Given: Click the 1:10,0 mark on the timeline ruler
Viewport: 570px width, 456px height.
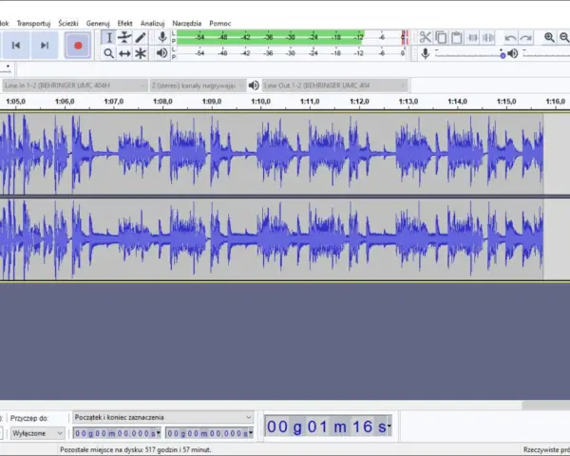Looking at the screenshot, I should coord(260,102).
